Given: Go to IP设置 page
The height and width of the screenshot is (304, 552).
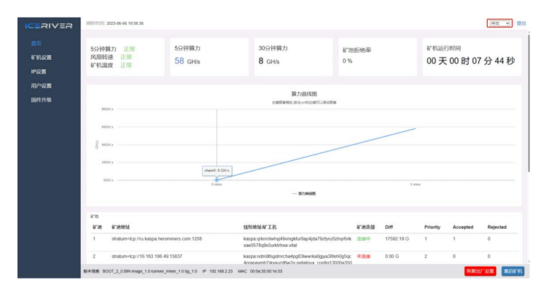Looking at the screenshot, I should click(39, 71).
